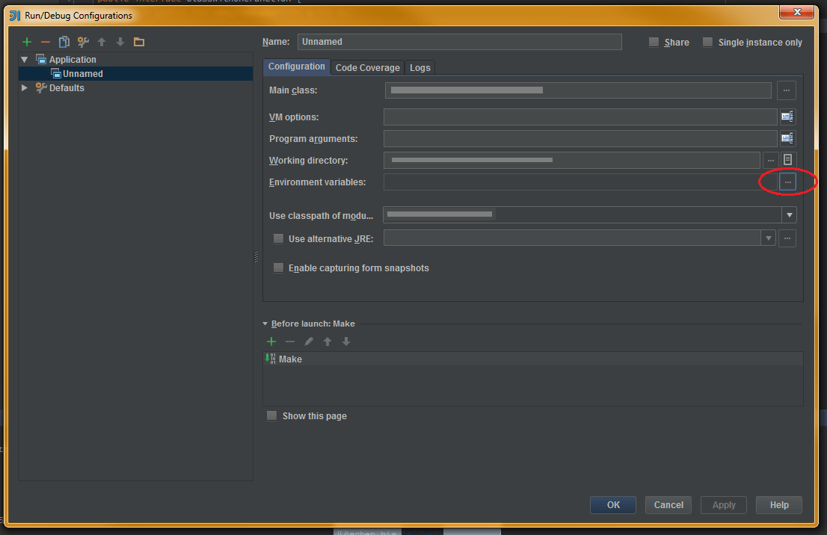This screenshot has width=827, height=535.
Task: Browse for the Working directory
Action: click(771, 160)
